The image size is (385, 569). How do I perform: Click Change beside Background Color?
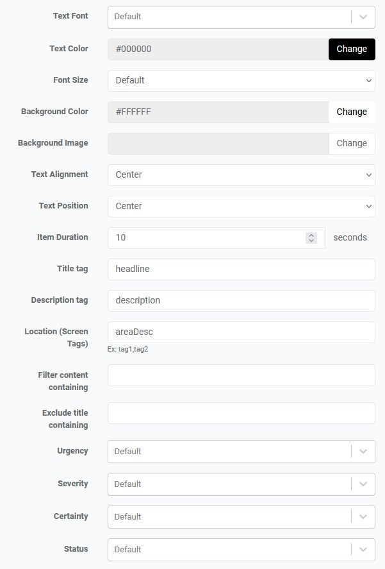(352, 112)
